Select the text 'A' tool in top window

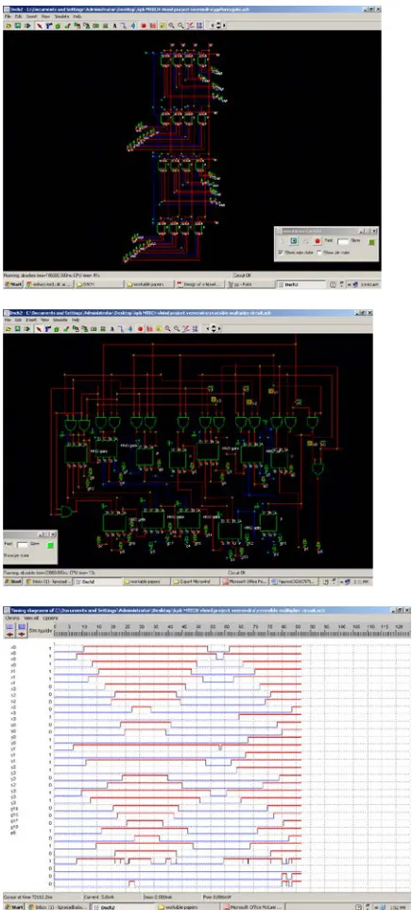[x=114, y=26]
